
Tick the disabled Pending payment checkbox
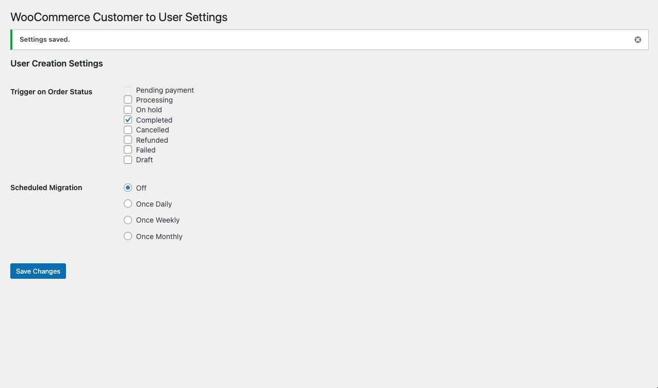point(128,90)
